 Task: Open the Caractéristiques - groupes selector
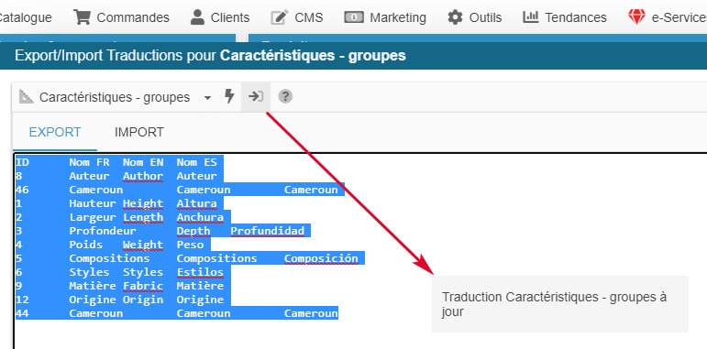(x=116, y=97)
